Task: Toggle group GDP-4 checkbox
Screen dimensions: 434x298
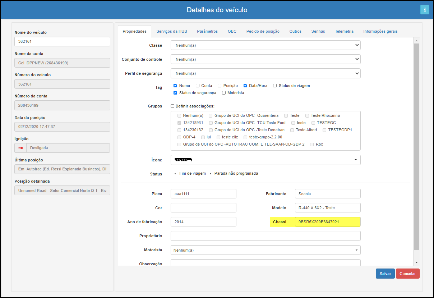Action: coord(179,137)
